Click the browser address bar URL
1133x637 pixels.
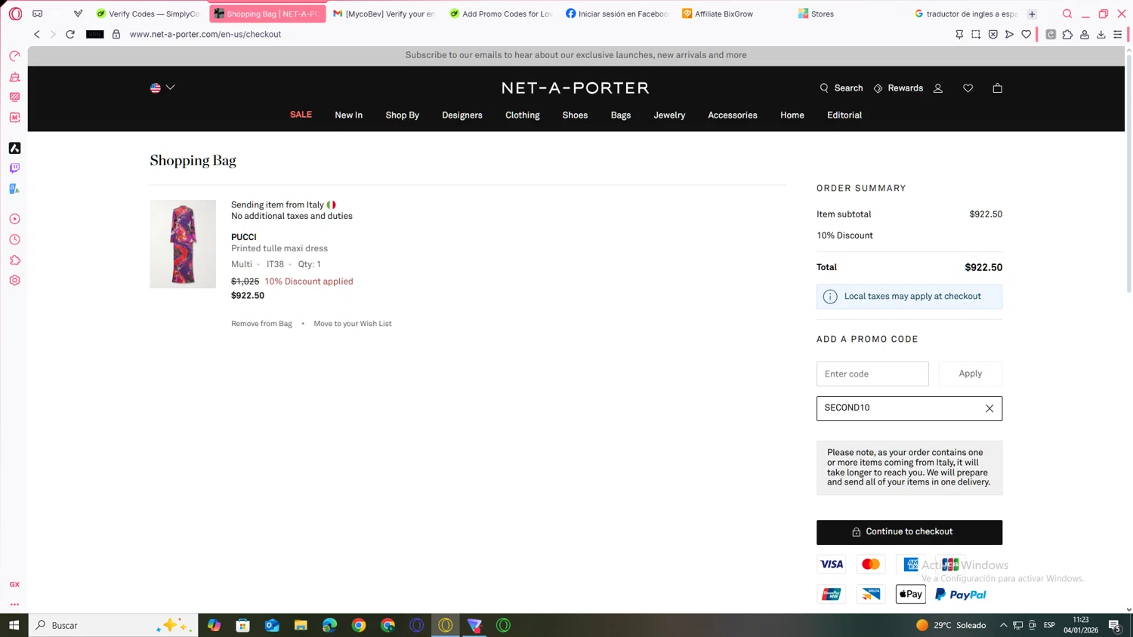tap(205, 34)
